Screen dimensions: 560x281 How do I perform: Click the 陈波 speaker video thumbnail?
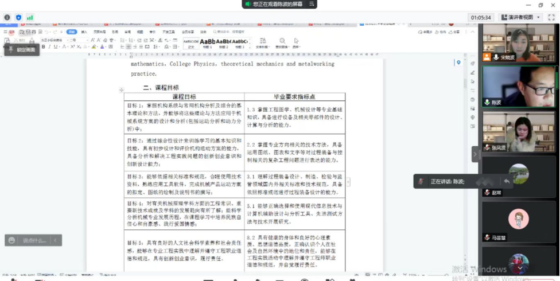click(519, 86)
